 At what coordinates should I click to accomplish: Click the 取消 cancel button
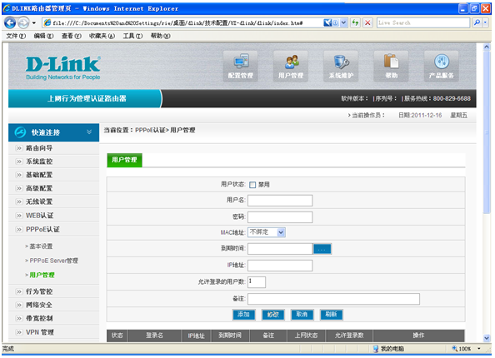(x=302, y=315)
